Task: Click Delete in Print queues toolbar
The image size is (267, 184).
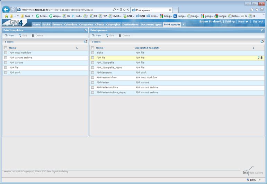Action: 124,36
